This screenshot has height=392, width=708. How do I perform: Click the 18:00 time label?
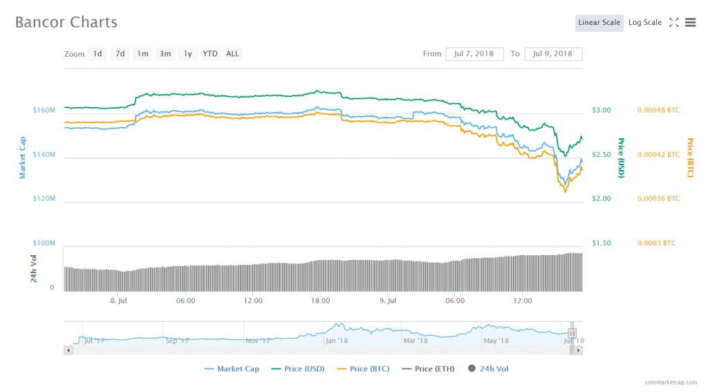pyautogui.click(x=320, y=301)
